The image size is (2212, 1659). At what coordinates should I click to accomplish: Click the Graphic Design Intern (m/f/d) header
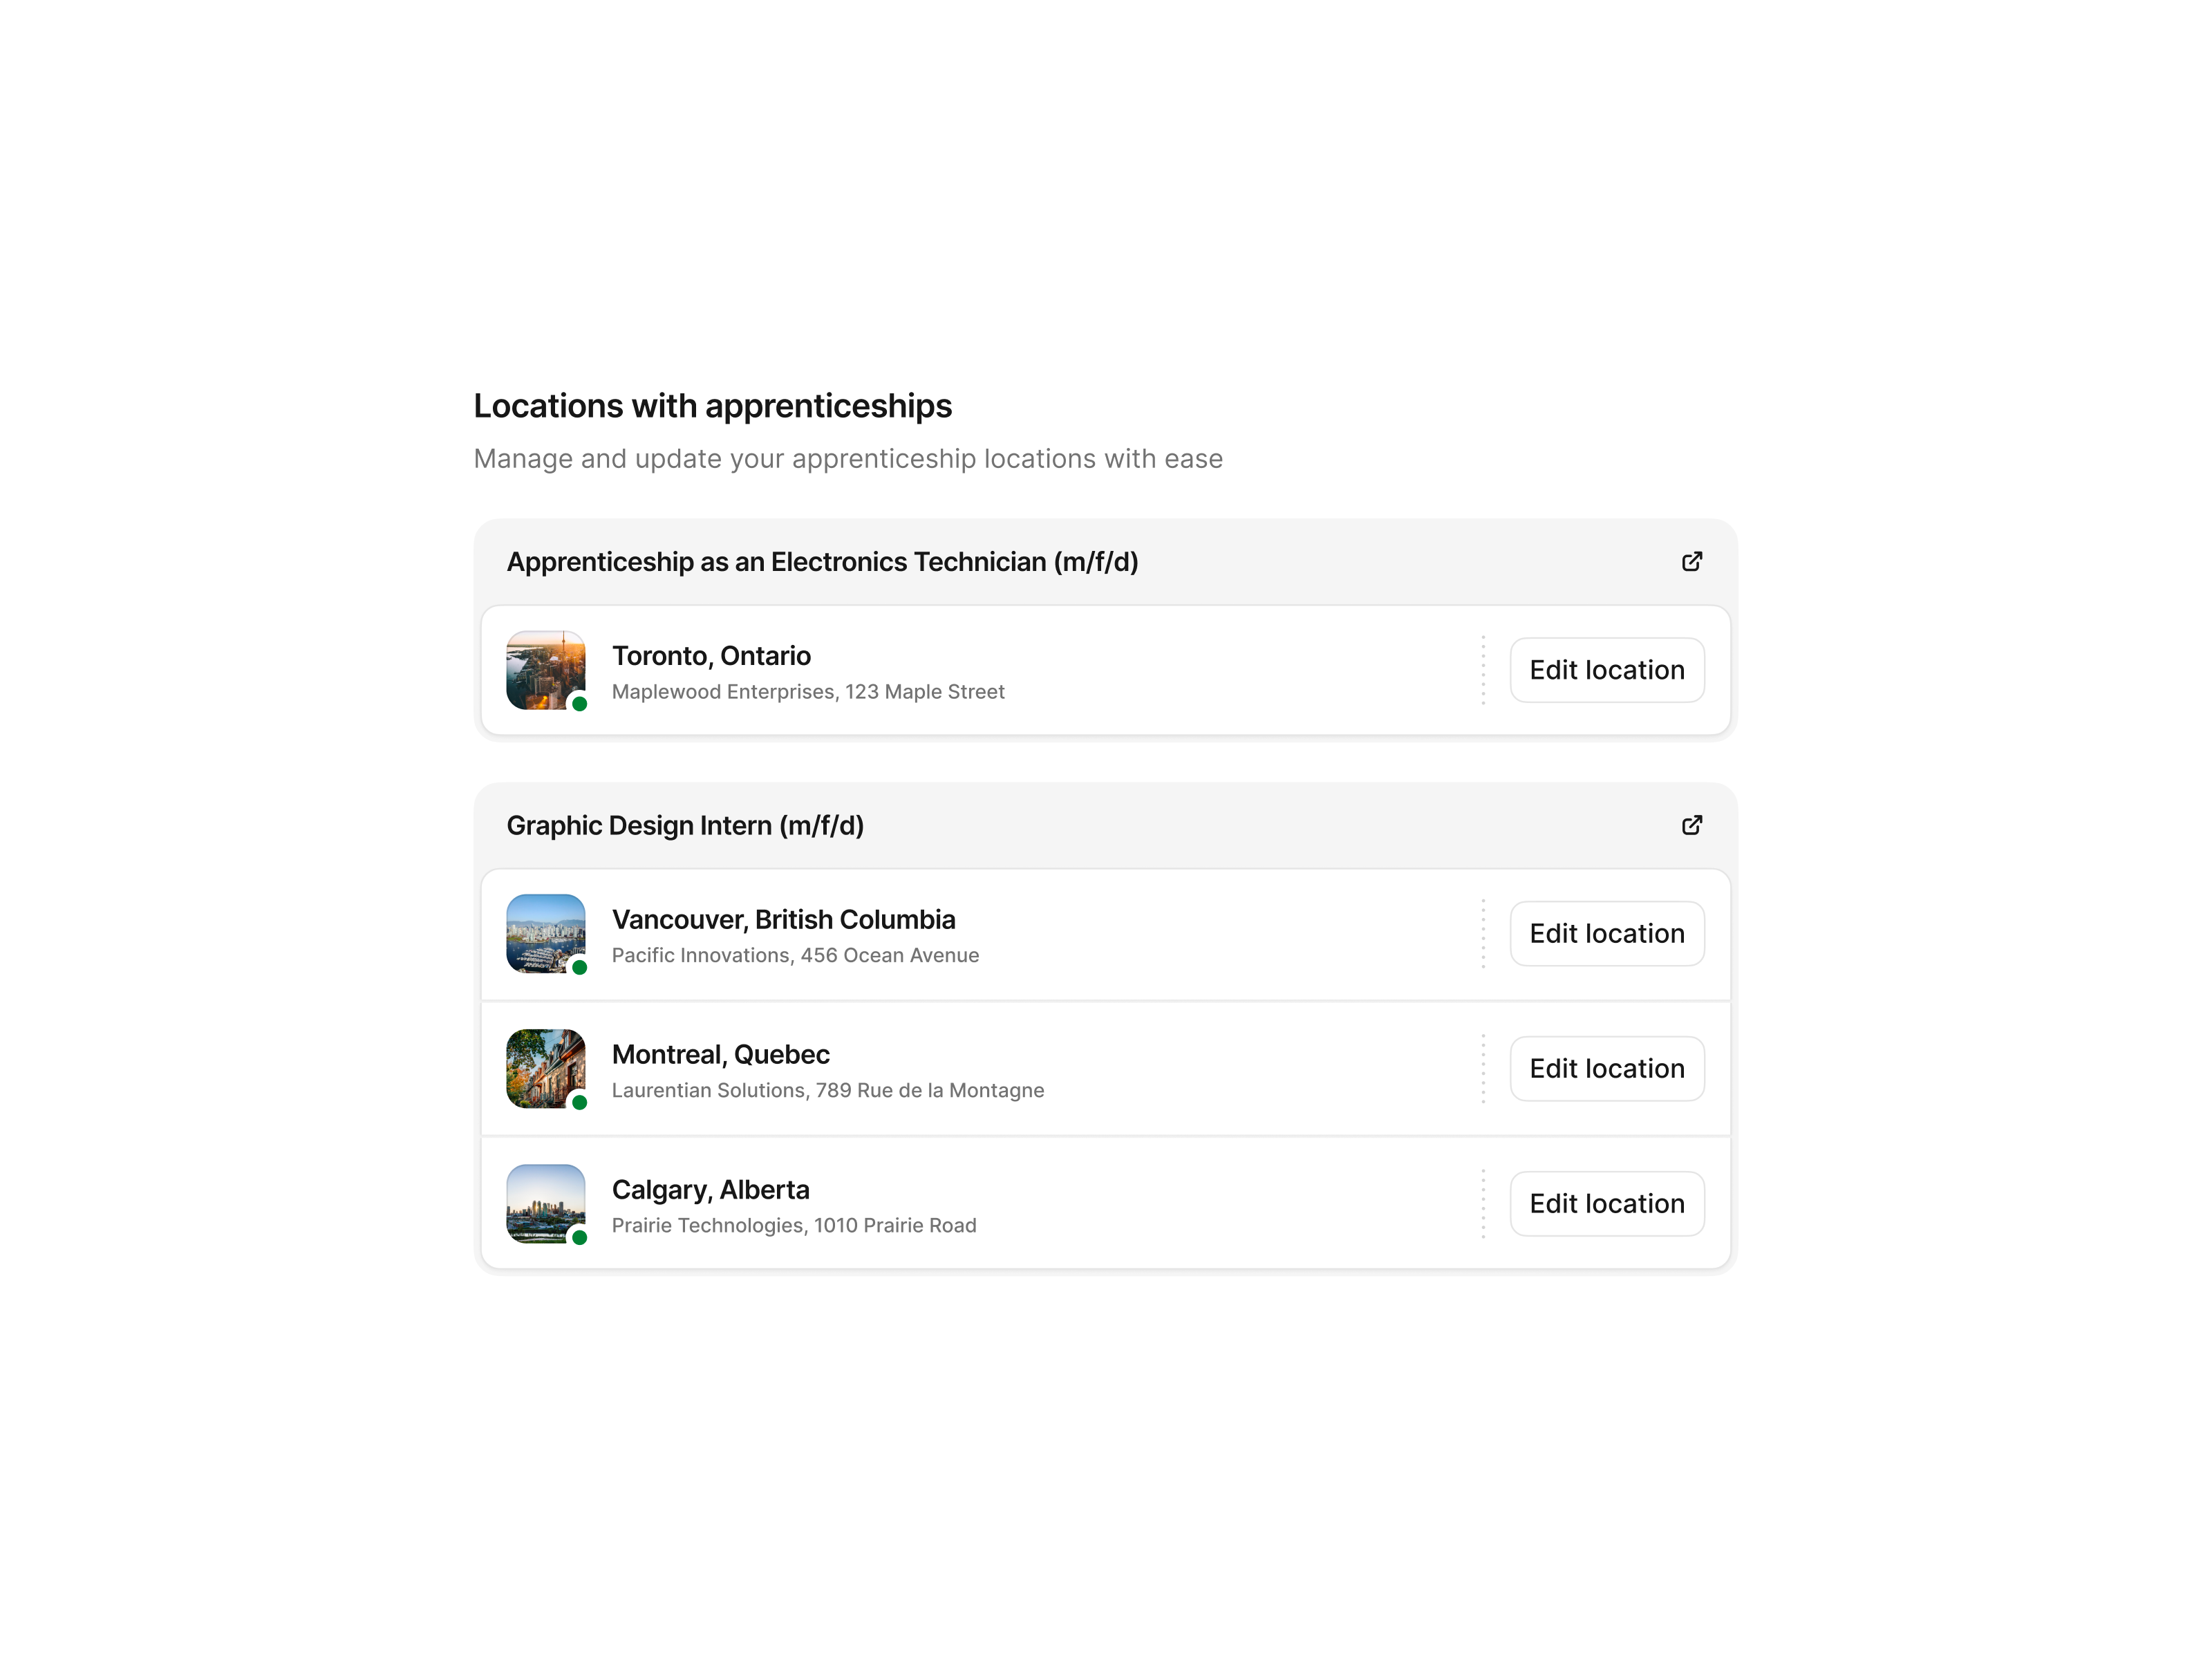coord(685,826)
